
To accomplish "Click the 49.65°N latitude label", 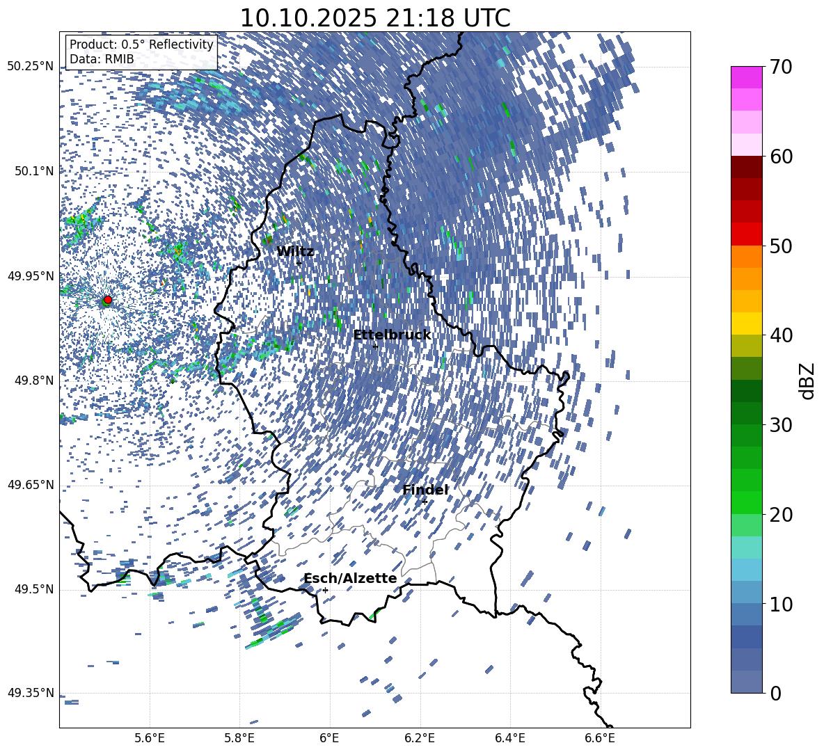I will tap(31, 485).
